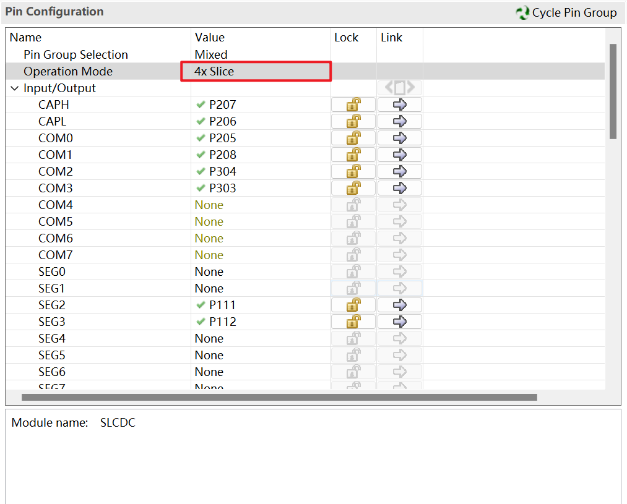Screen dimensions: 627x504
Task: Follow the link arrow for COM2
Action: pos(399,172)
